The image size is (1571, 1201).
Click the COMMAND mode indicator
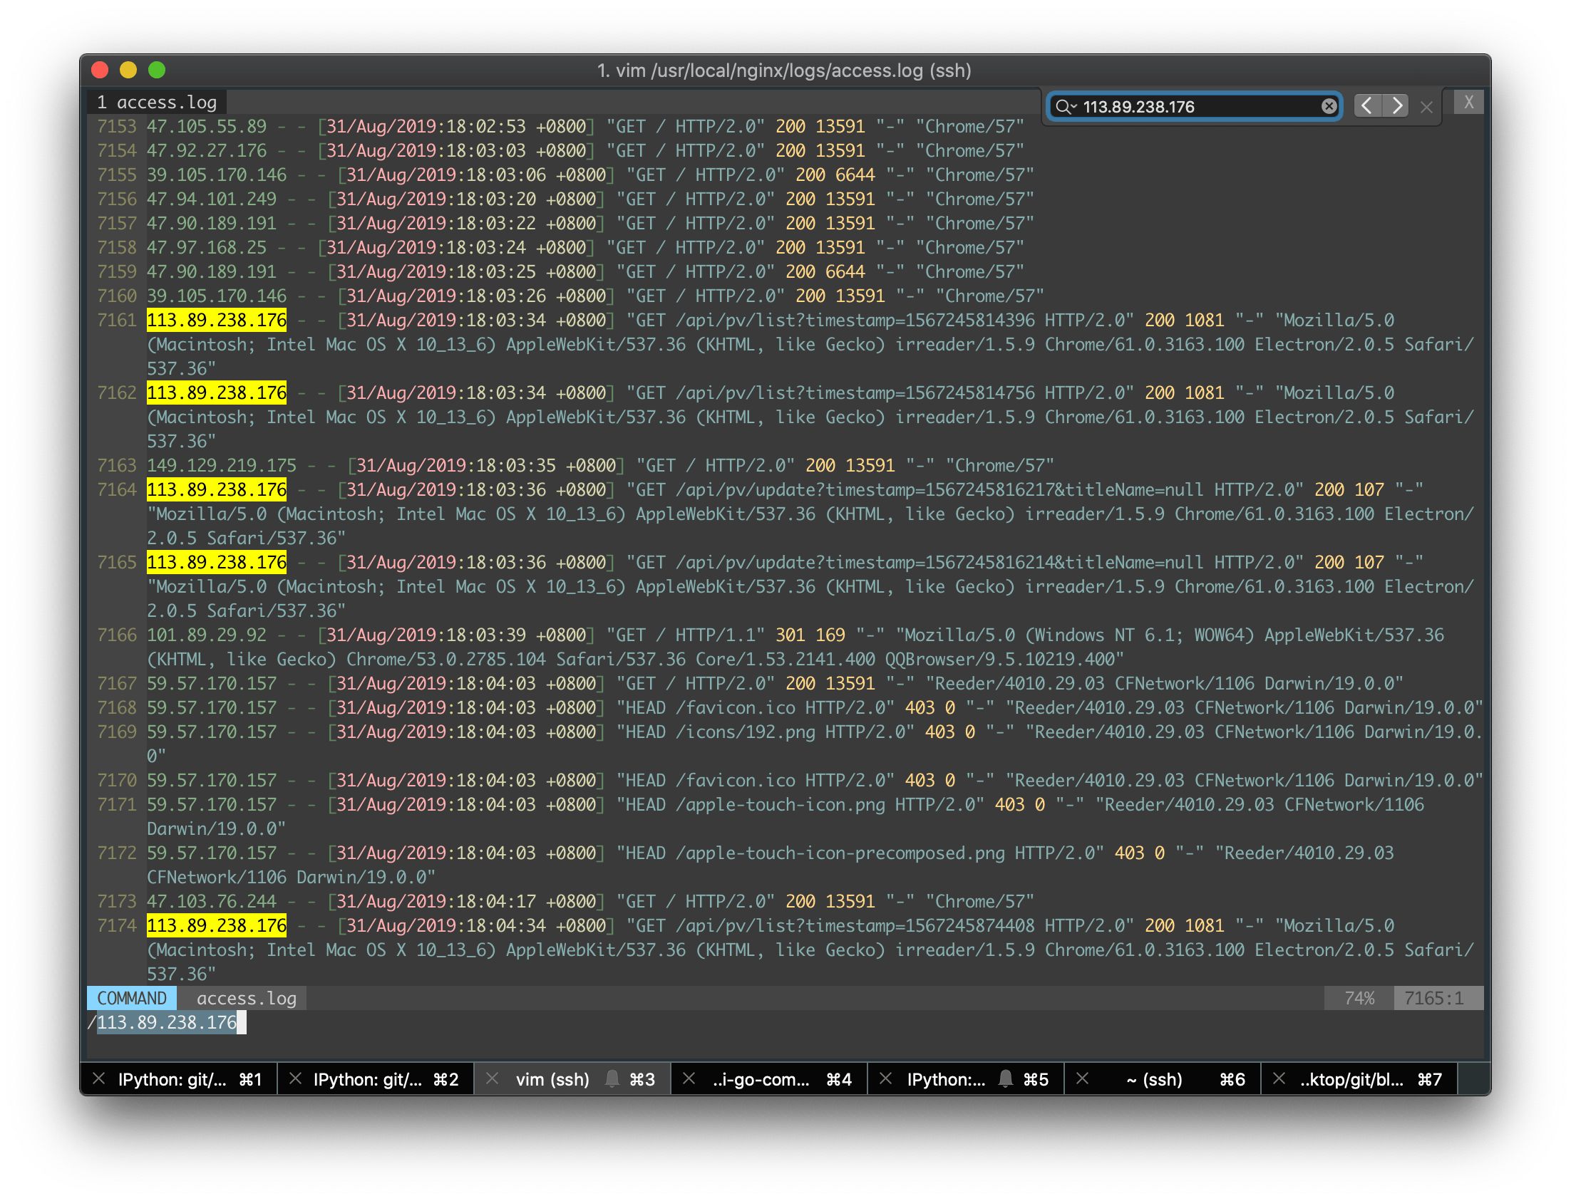coord(132,998)
